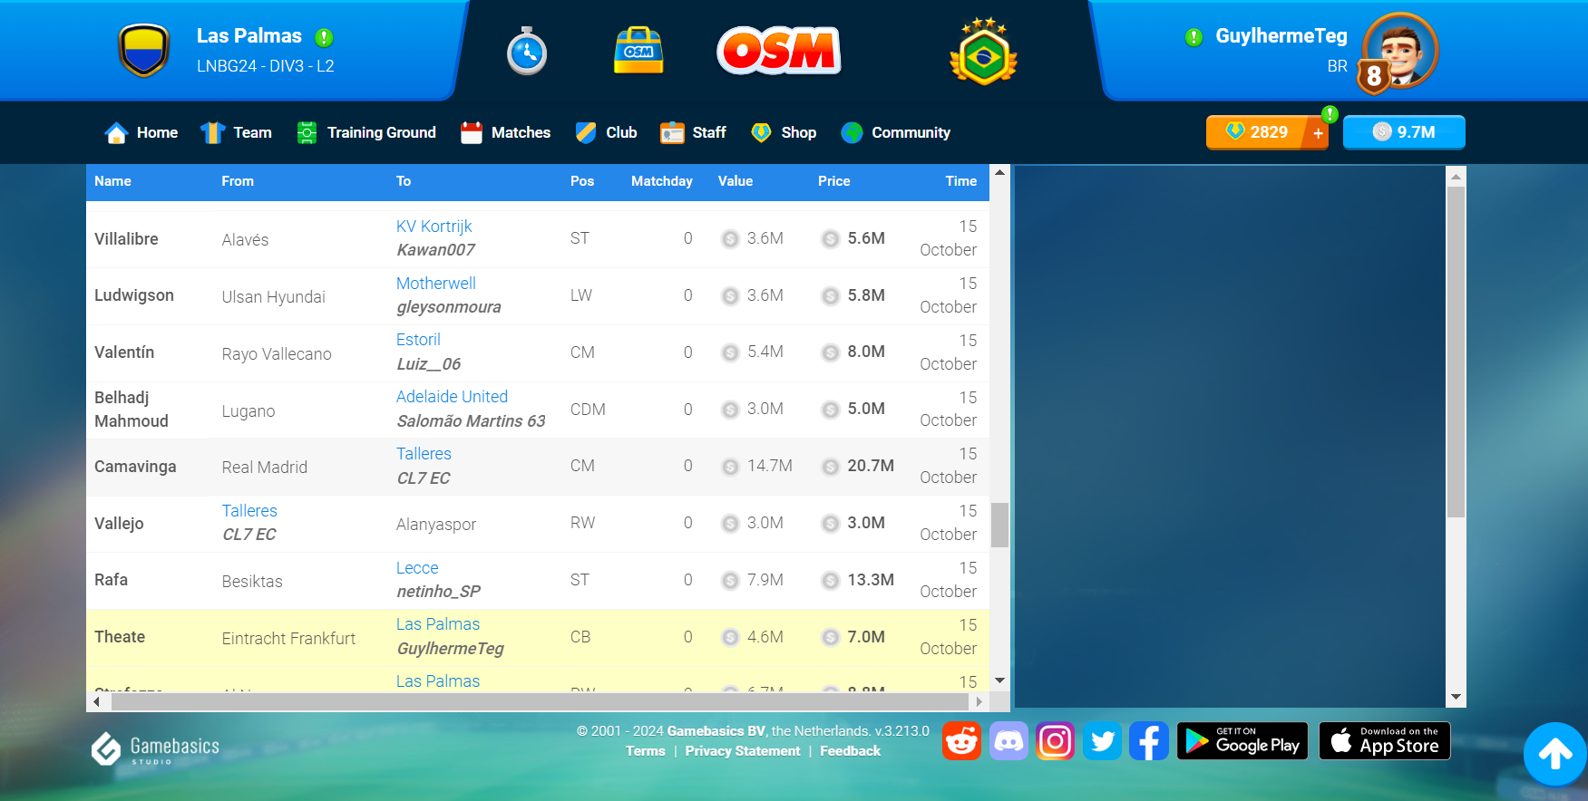The width and height of the screenshot is (1588, 801).
Task: Click the 9.7M club funds button
Action: tap(1403, 132)
